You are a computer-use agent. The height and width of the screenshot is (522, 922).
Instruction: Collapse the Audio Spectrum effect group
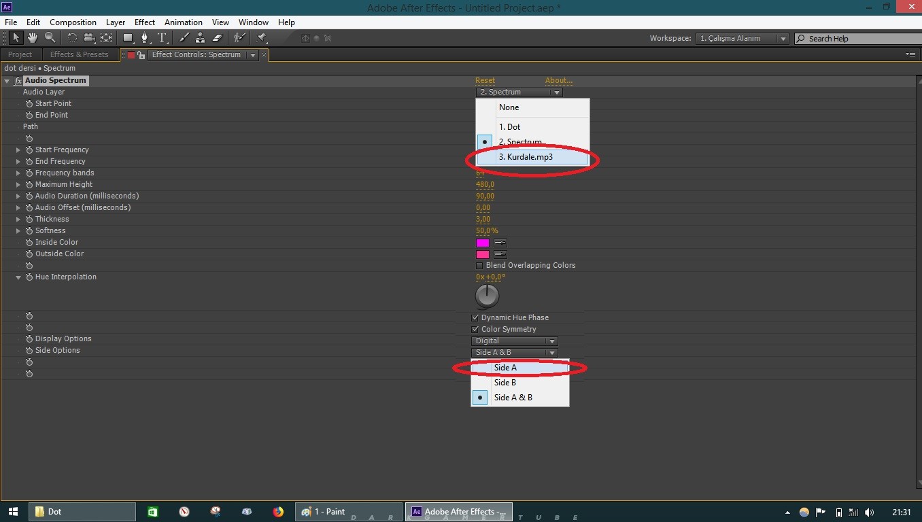(x=7, y=81)
